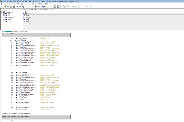Click the TEMP icon in Name table
Screen dimensions: 184x122
click(24, 21)
